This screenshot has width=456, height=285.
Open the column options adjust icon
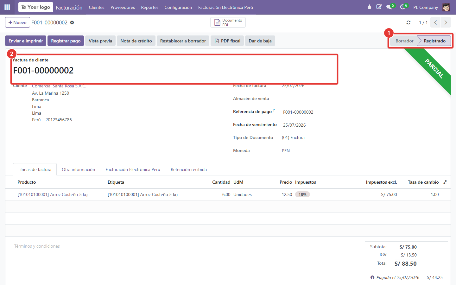(445, 182)
